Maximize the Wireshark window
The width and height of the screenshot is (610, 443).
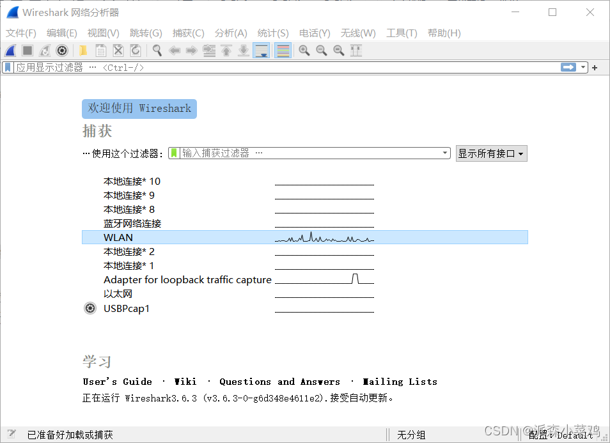pyautogui.click(x=552, y=12)
